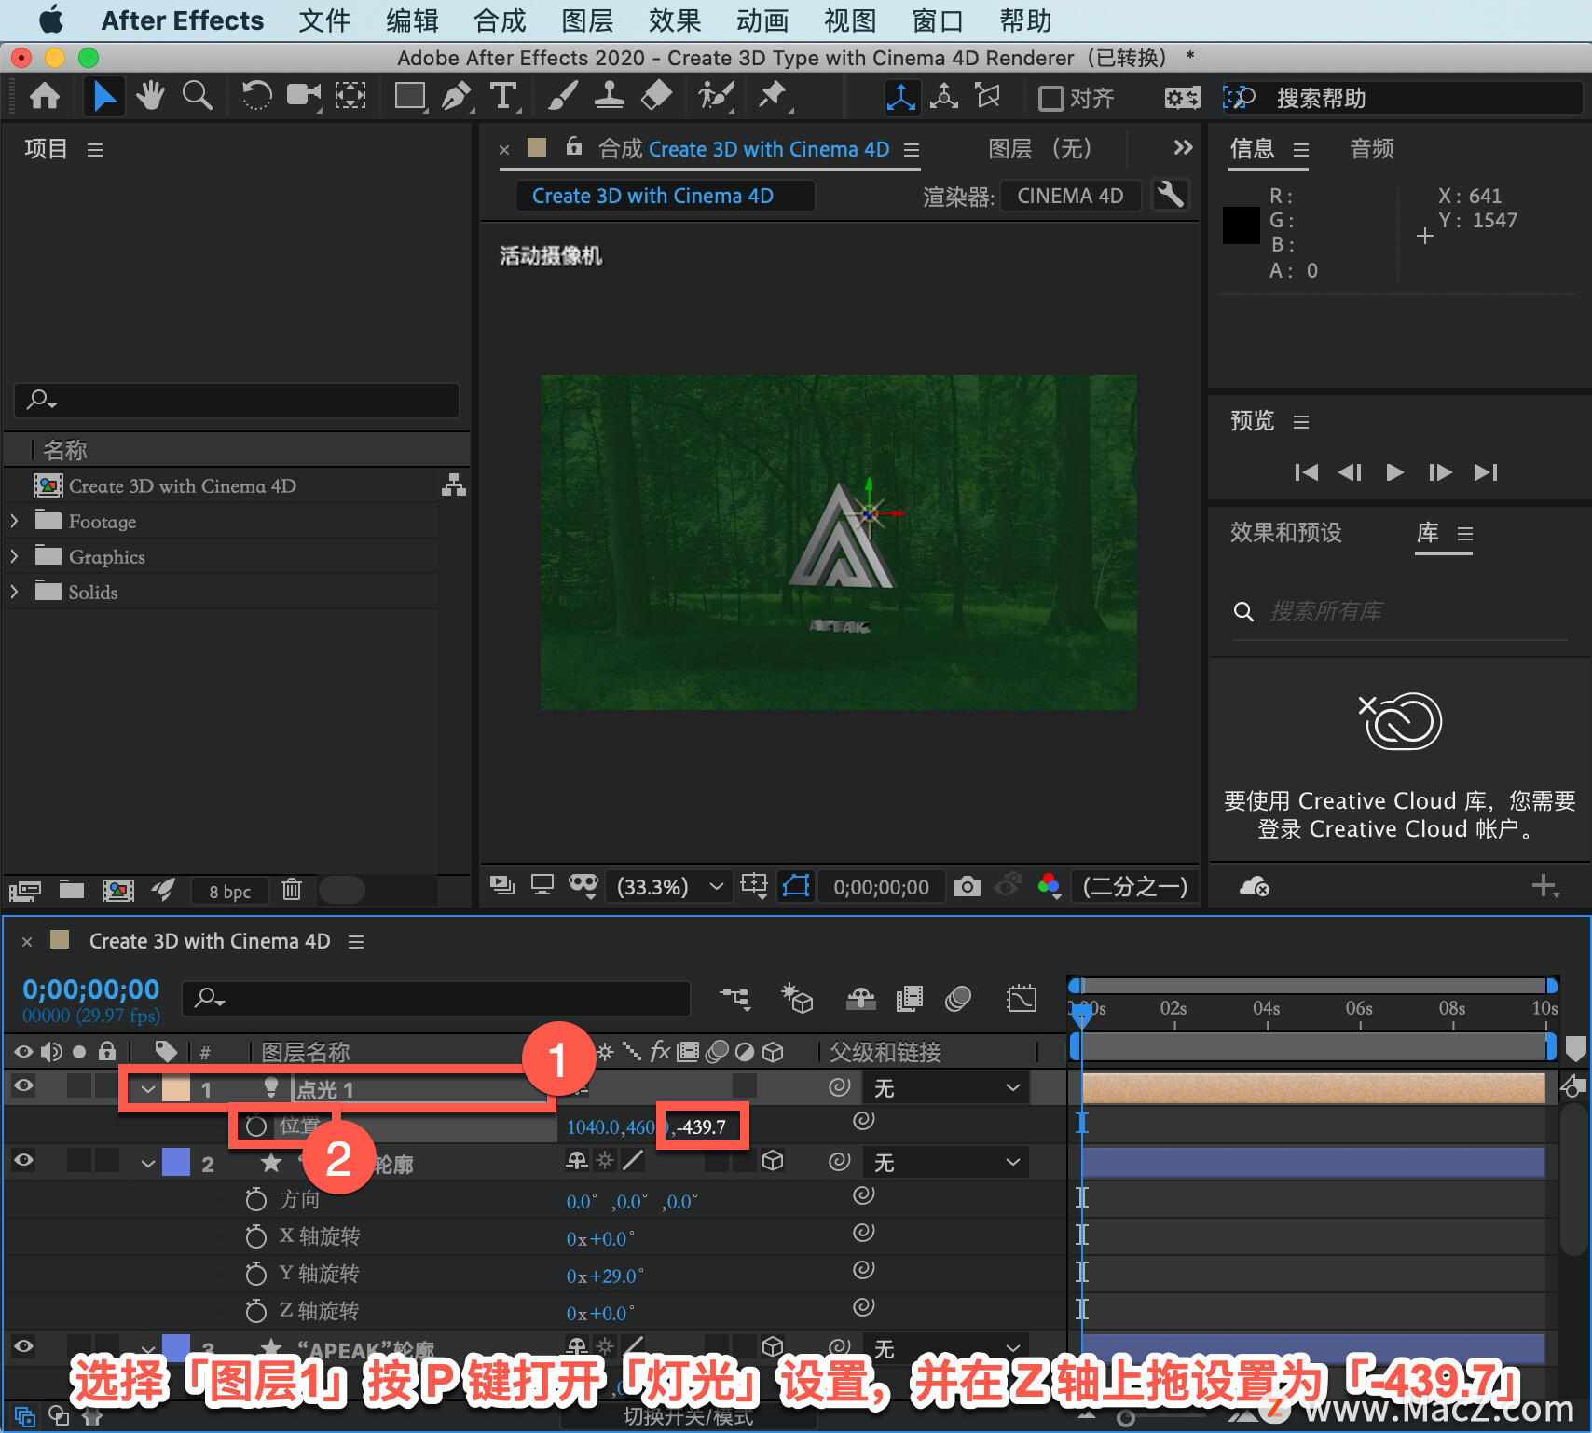
Task: Toggle stopwatch for 位置 property
Action: [x=256, y=1126]
